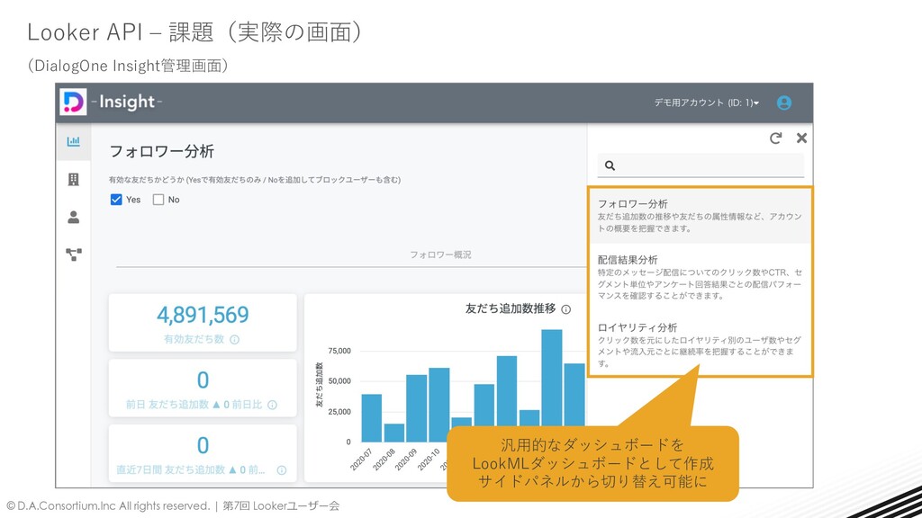The height and width of the screenshot is (518, 922).
Task: Open the user sidebar icon
Action: pos(74,218)
